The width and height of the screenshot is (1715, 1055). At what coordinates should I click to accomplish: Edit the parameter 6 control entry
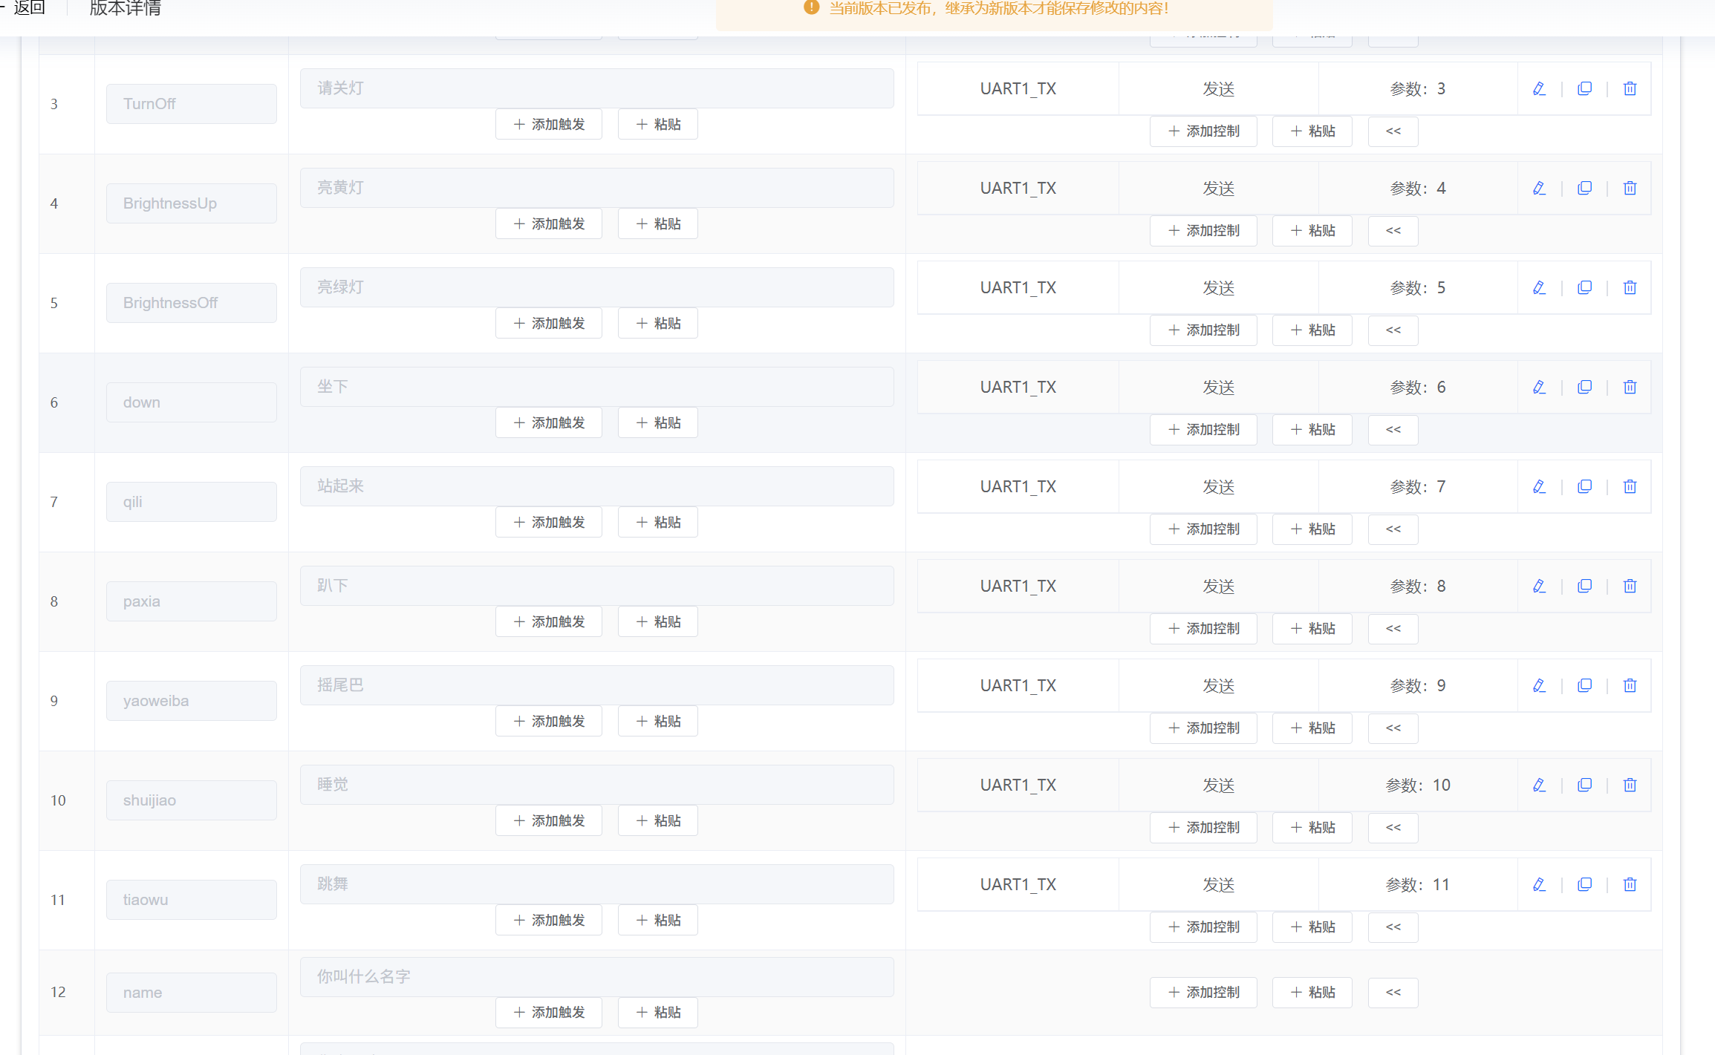pyautogui.click(x=1539, y=388)
